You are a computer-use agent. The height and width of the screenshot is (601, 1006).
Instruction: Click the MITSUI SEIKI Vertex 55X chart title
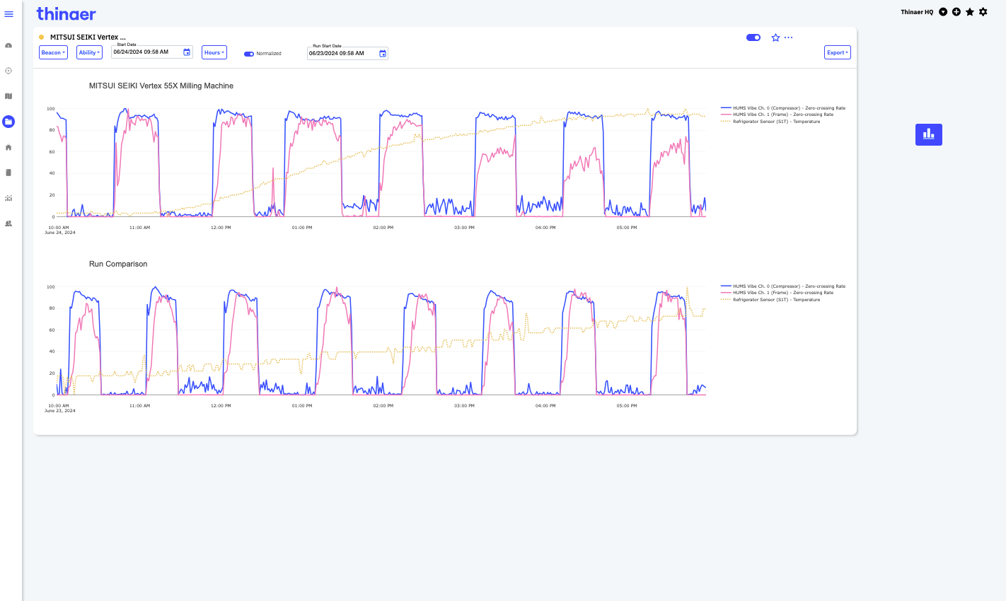161,86
